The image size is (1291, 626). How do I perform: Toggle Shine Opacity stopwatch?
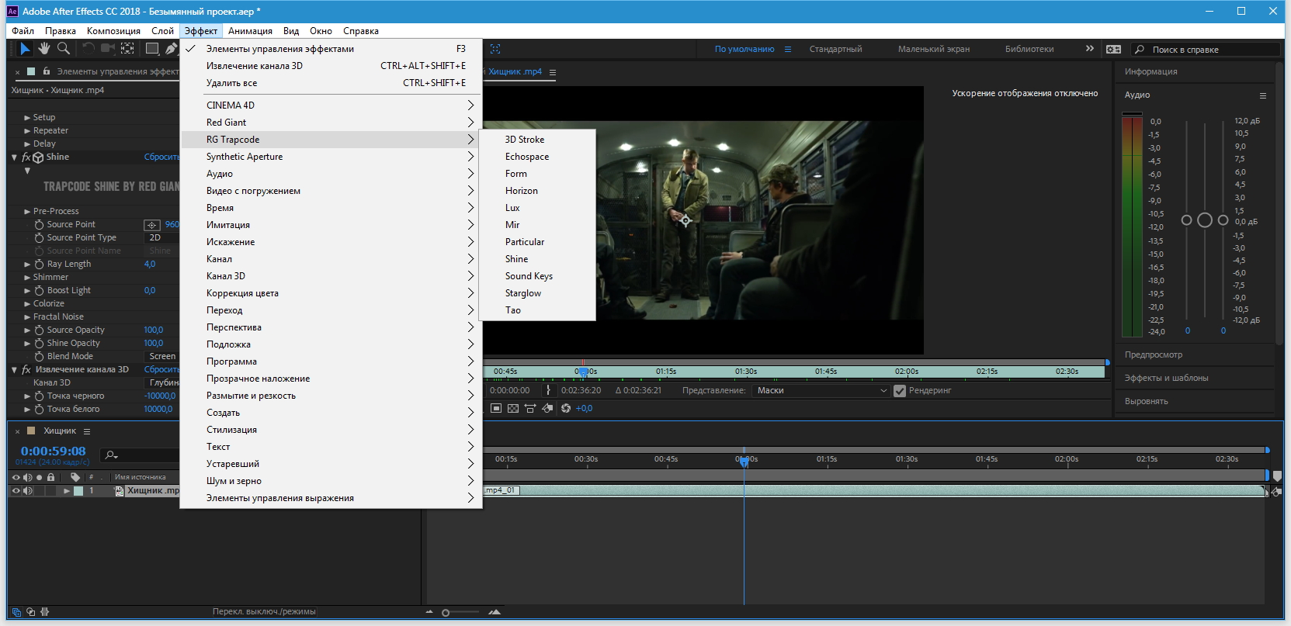[x=39, y=344]
